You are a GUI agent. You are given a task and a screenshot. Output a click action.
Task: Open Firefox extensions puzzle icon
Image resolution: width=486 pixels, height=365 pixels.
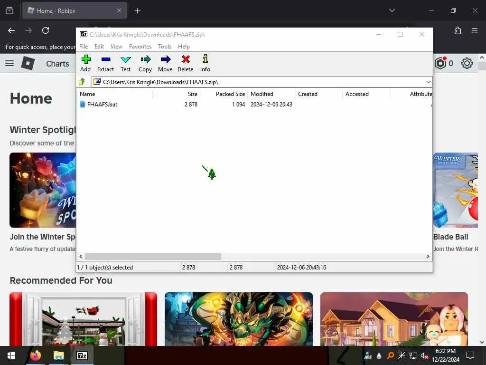tap(458, 30)
